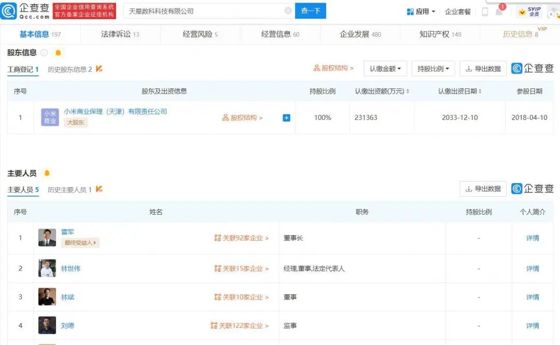This screenshot has height=345, width=560.
Task: Toggle the bell alert beside 股东信息
Action: 58,53
